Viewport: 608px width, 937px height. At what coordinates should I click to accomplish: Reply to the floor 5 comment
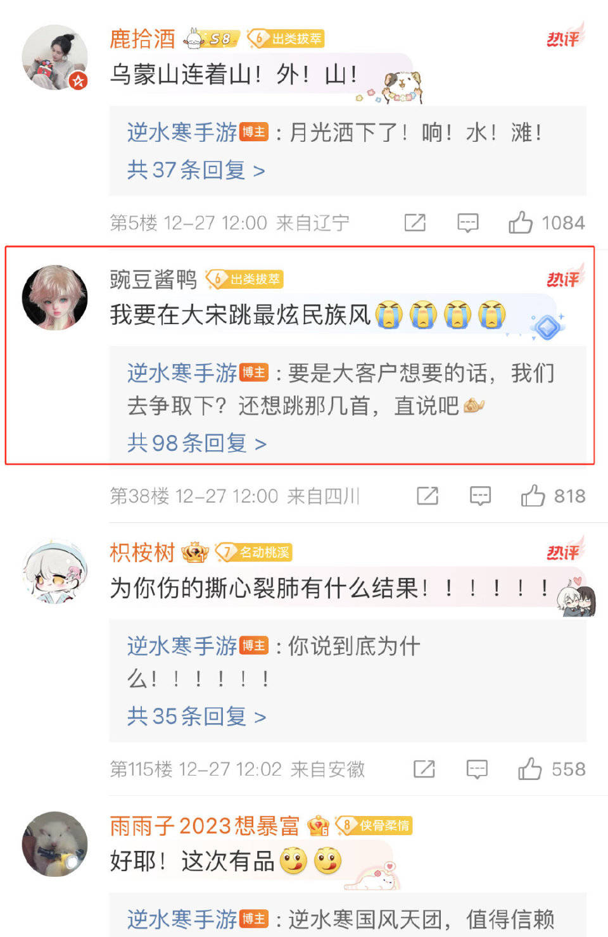pos(467,223)
